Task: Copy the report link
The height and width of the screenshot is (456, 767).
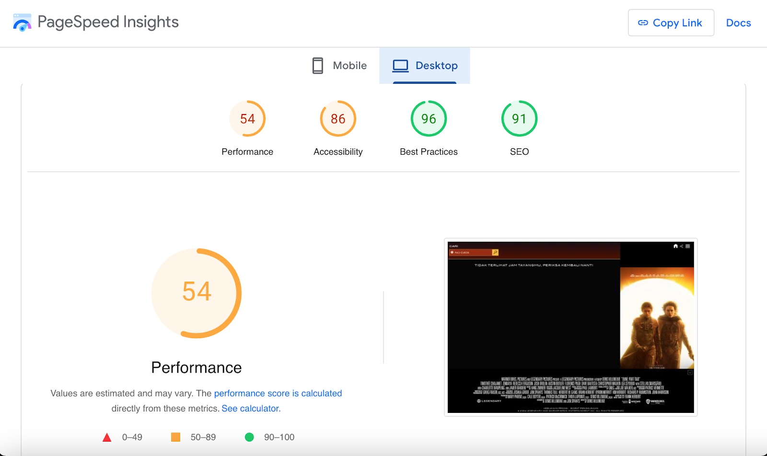Action: click(x=671, y=23)
